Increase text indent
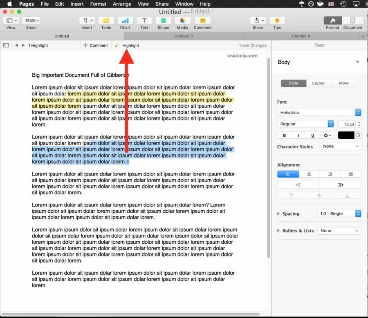 point(340,185)
